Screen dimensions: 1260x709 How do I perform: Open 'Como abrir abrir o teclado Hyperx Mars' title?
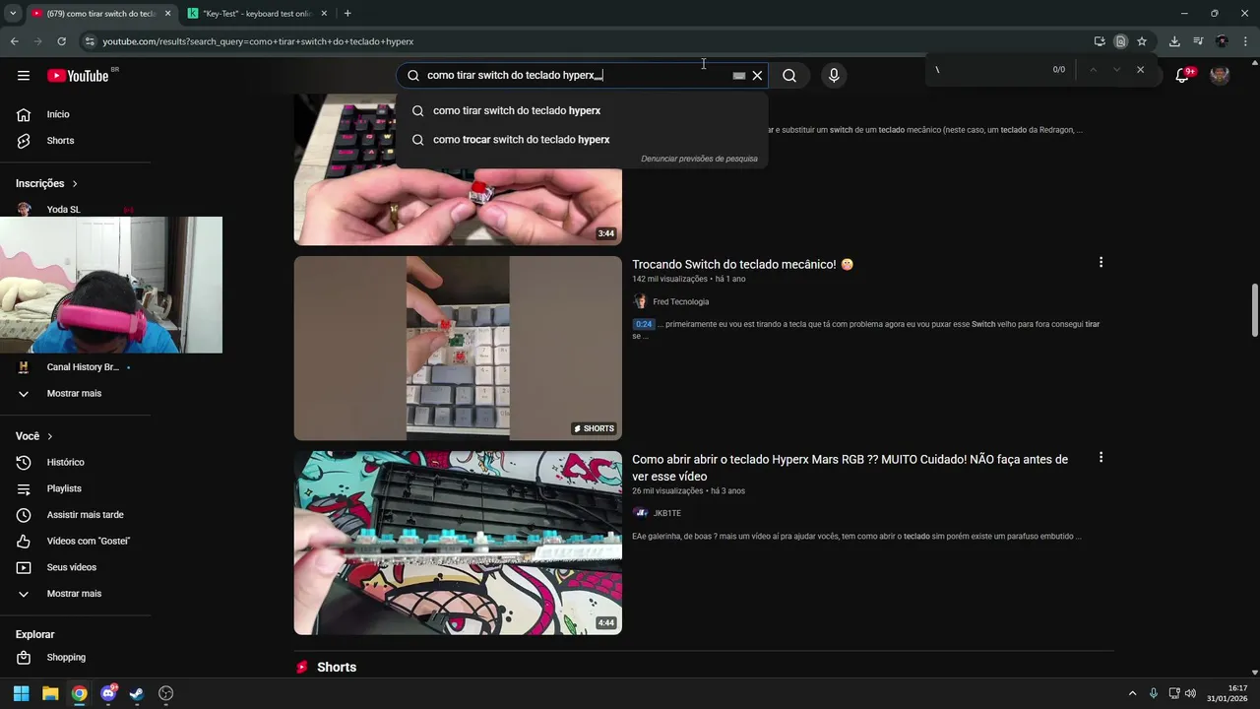coord(850,468)
